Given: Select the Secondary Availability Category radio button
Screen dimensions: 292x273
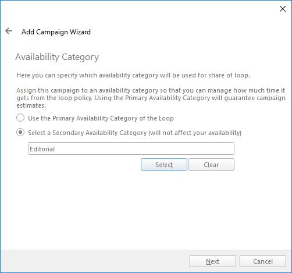Looking at the screenshot, I should [x=20, y=133].
